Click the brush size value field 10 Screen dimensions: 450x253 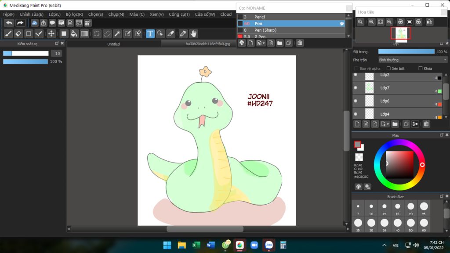click(57, 53)
